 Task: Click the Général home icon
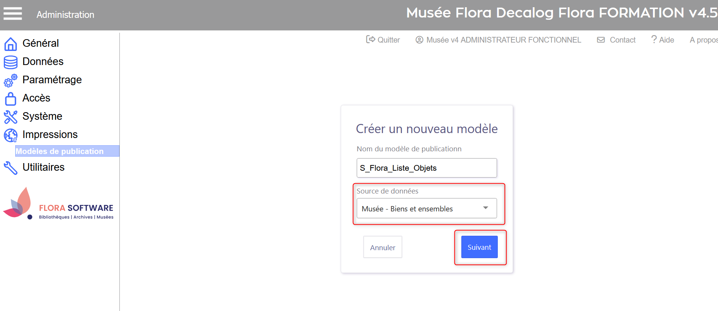click(11, 44)
